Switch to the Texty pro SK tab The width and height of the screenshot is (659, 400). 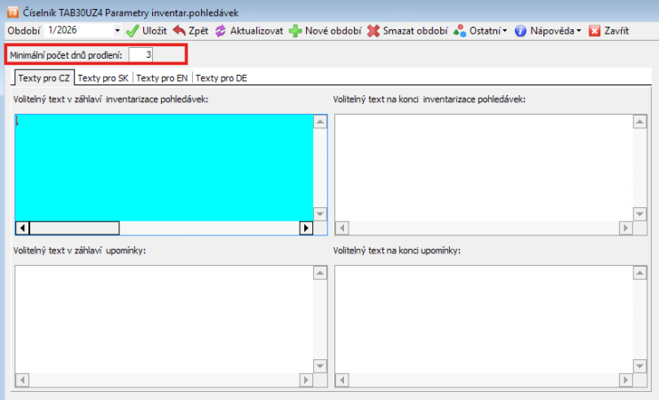tap(103, 78)
